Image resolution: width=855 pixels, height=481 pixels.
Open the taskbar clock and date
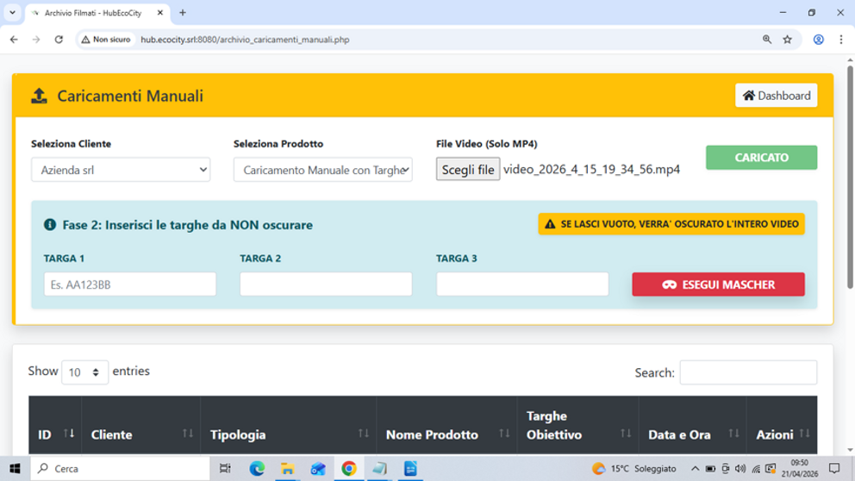[x=799, y=468]
